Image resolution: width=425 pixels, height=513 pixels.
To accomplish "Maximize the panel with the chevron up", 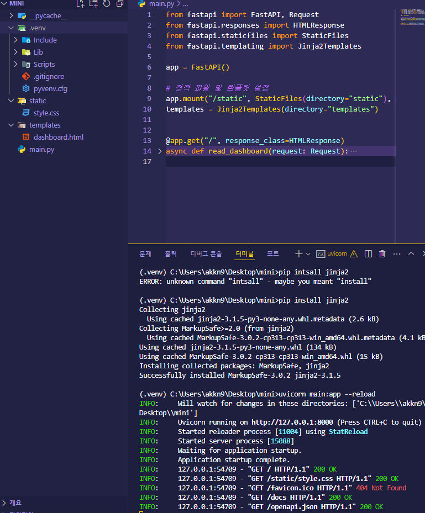I will (x=411, y=253).
